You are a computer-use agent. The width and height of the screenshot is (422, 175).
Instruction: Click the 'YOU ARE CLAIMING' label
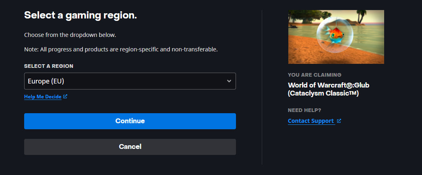point(314,75)
